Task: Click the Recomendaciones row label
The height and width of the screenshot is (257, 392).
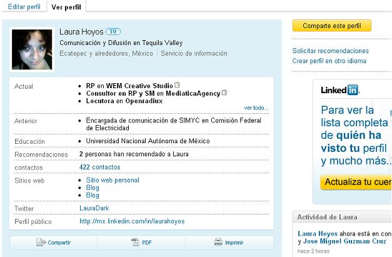Action: pos(41,154)
